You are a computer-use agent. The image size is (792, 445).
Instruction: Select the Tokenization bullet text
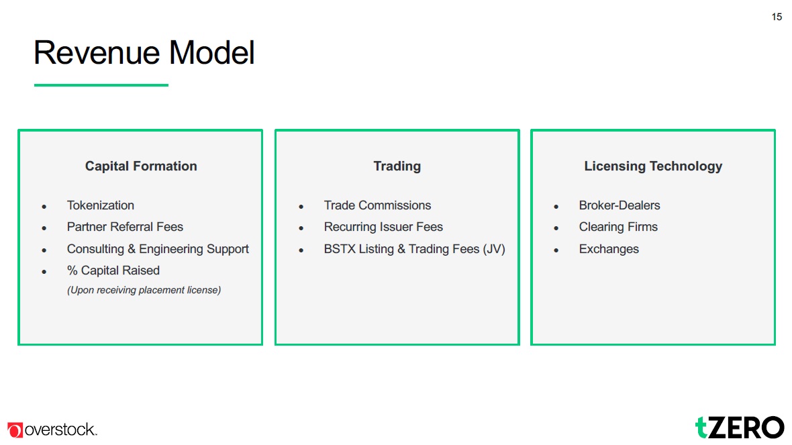click(101, 205)
